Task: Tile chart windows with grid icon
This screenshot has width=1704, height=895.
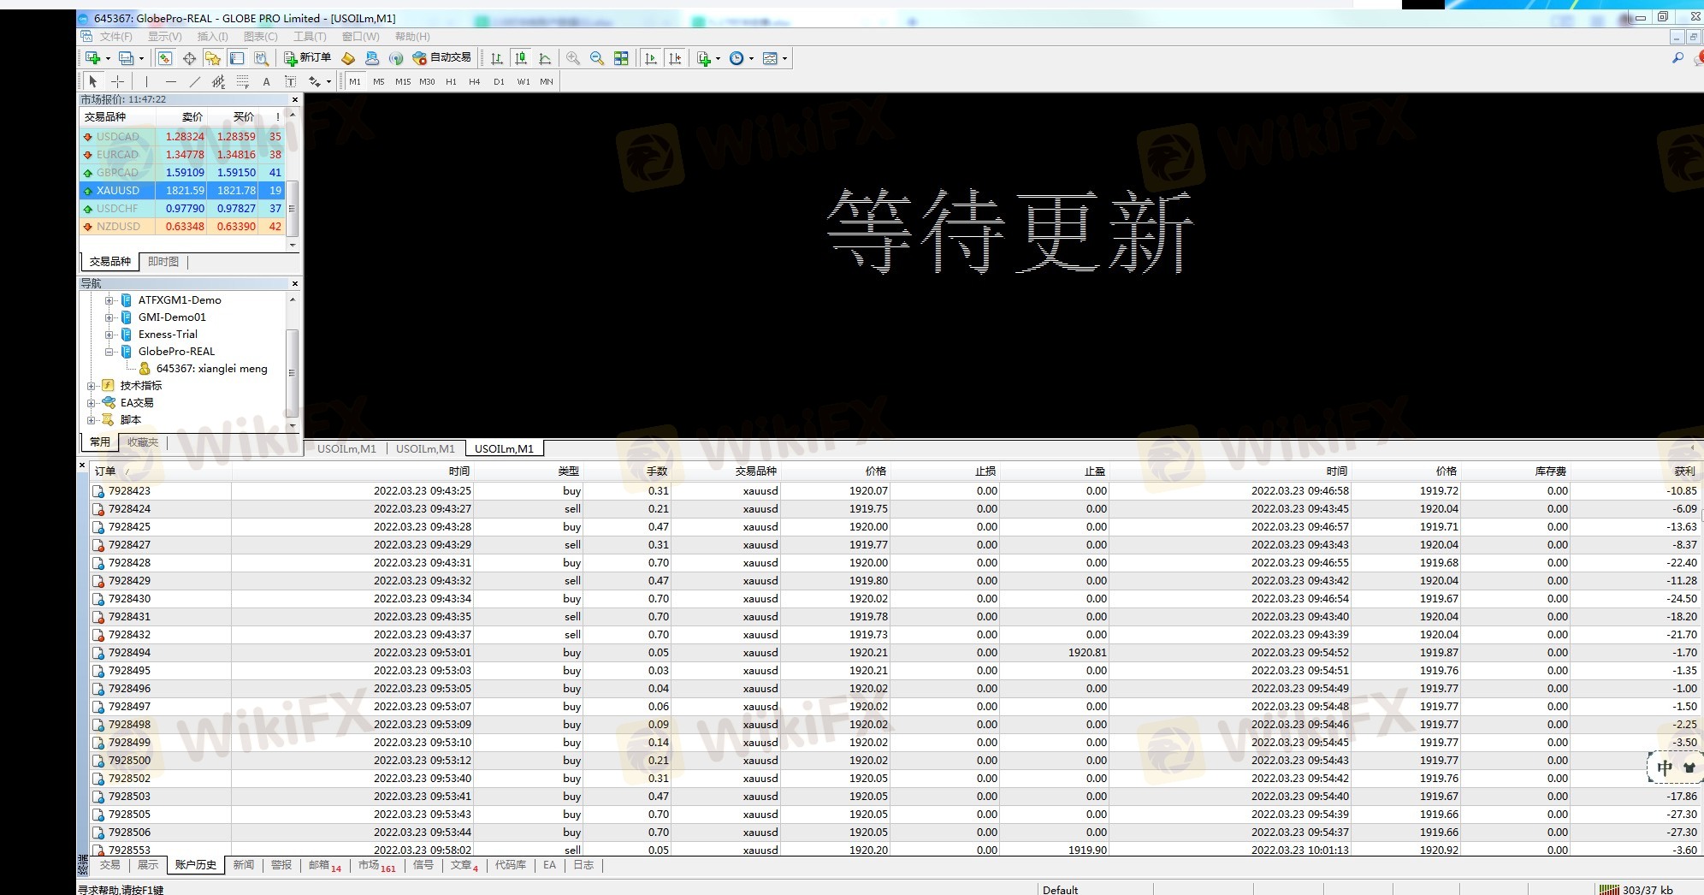Action: (621, 58)
